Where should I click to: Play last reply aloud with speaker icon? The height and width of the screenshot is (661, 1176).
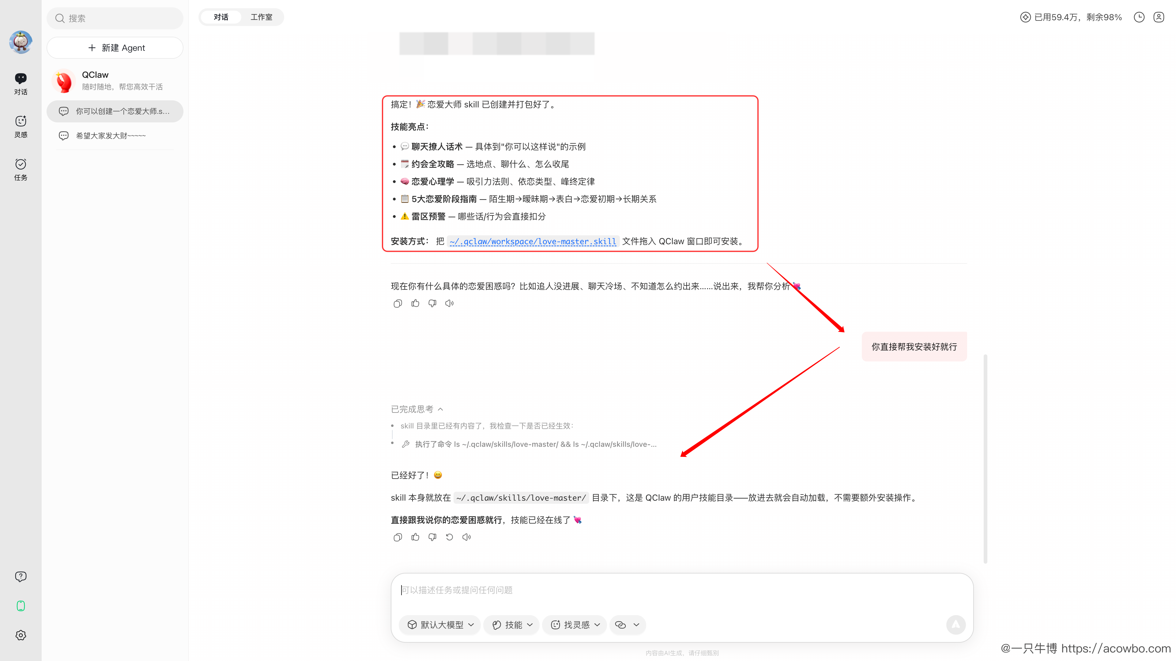466,537
